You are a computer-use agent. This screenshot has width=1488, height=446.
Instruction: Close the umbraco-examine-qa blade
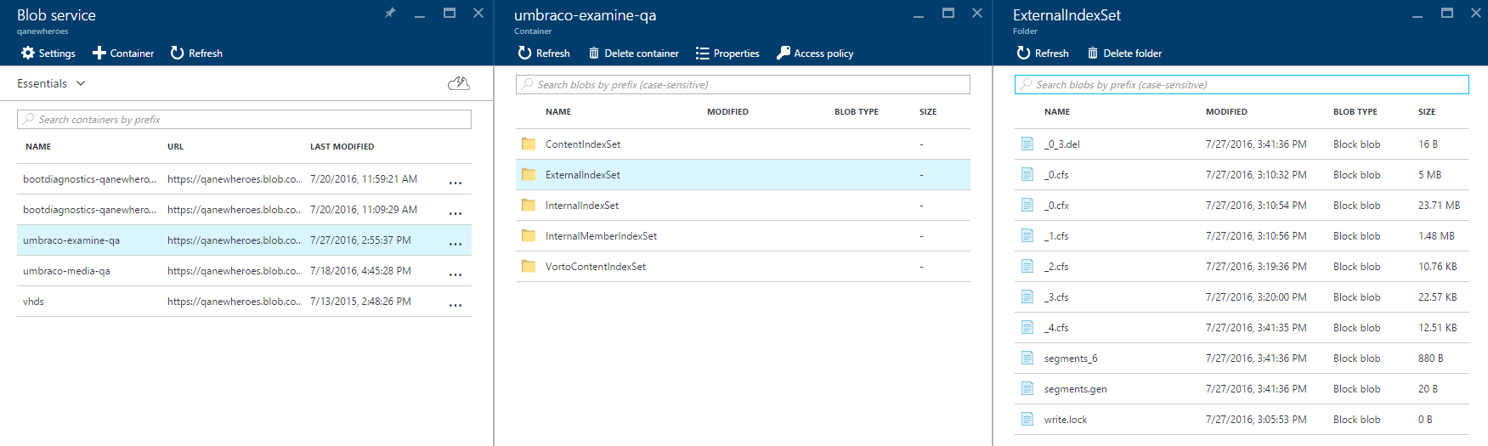pos(977,13)
